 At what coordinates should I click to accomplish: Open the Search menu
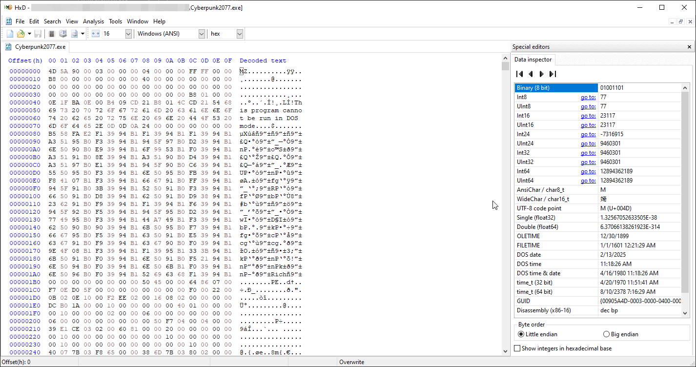coord(52,21)
